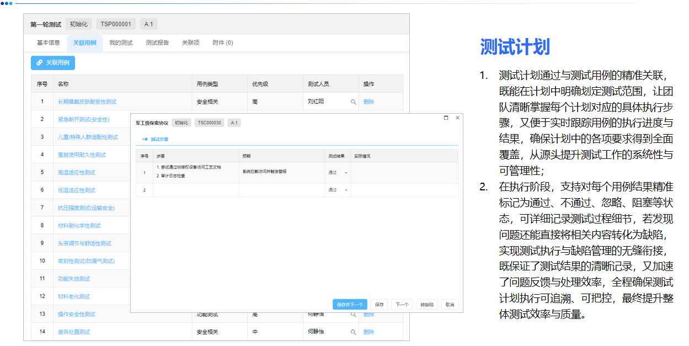The width and height of the screenshot is (689, 346).
Task: Open the 测试报告 tab
Action: tap(159, 42)
